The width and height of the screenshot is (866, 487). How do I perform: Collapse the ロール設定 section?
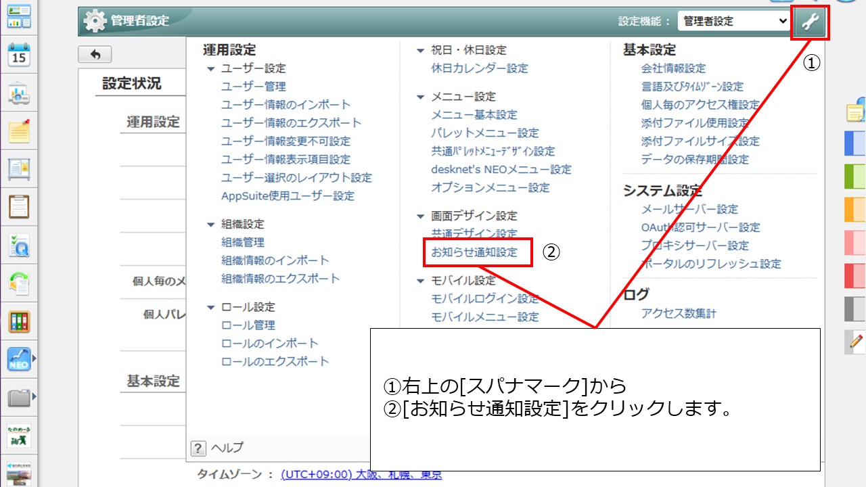(x=211, y=308)
